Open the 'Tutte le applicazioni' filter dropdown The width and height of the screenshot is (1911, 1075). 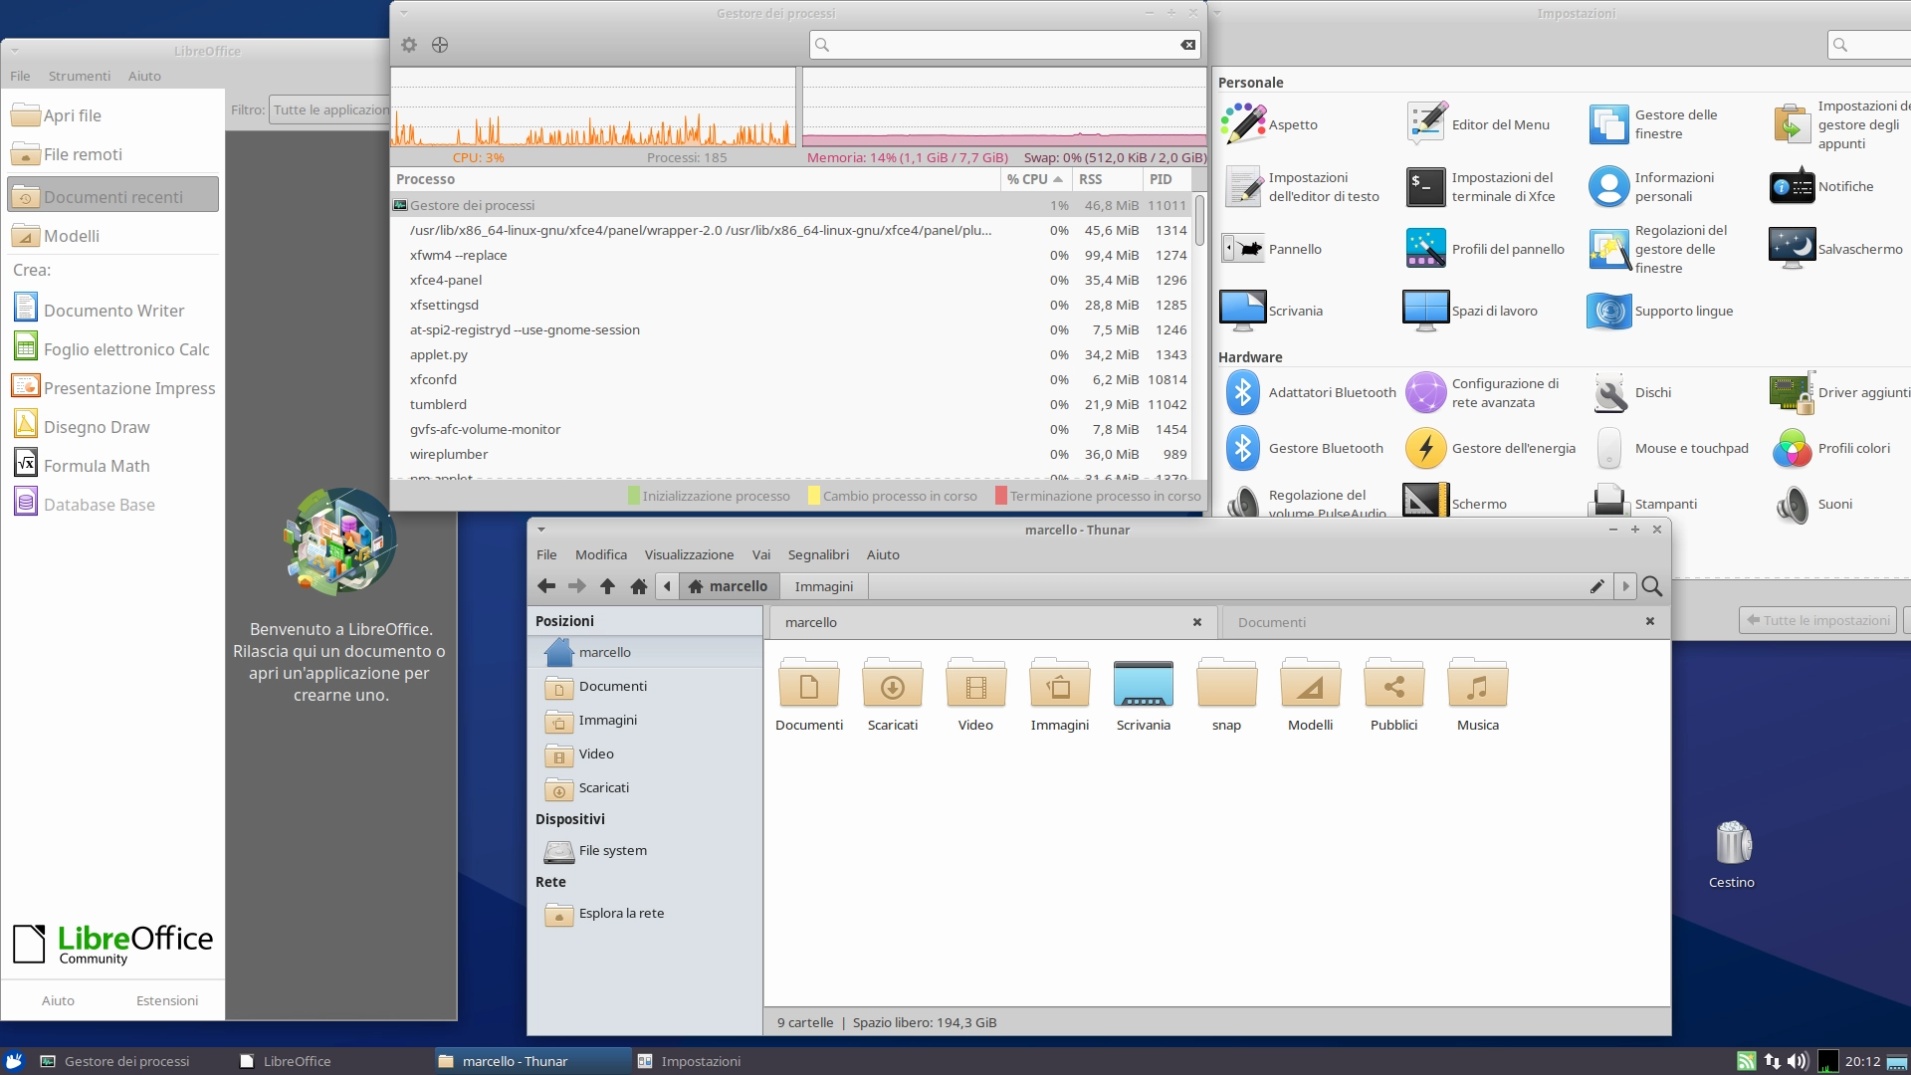pyautogui.click(x=331, y=109)
